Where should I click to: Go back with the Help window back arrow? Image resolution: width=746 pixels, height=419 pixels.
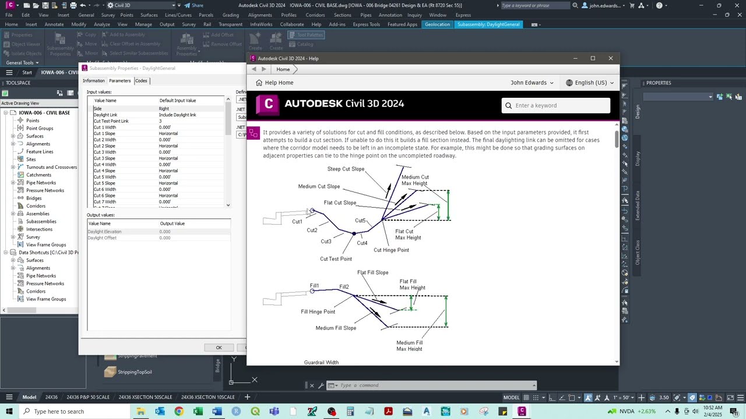coord(254,69)
